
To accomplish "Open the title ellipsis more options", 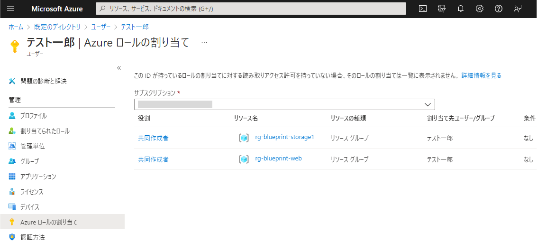I will 204,43.
